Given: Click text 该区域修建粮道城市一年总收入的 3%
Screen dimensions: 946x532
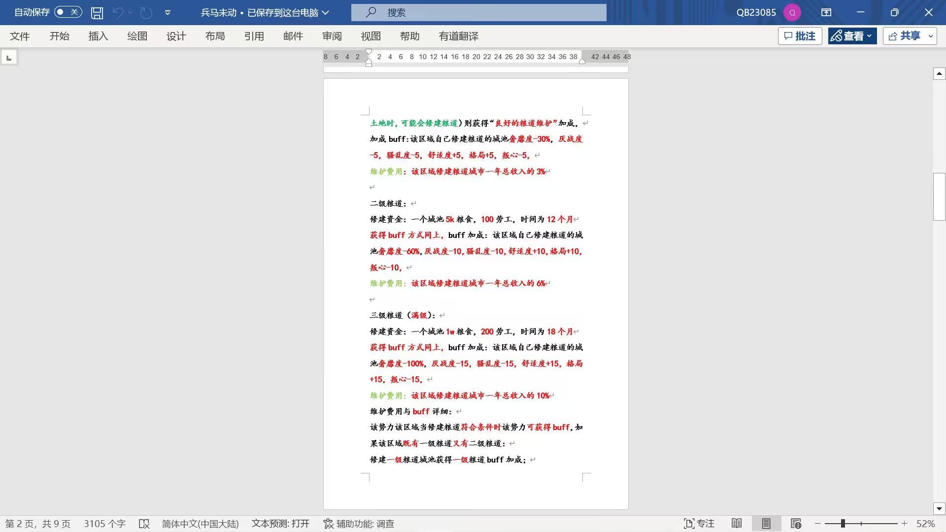Looking at the screenshot, I should click(478, 171).
